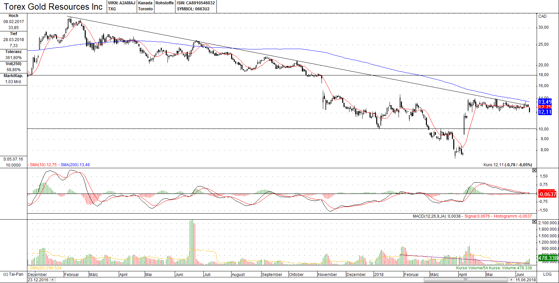Screen dimensions: 559x283
Task: Click the Toronto exchange label
Action: 145,9
